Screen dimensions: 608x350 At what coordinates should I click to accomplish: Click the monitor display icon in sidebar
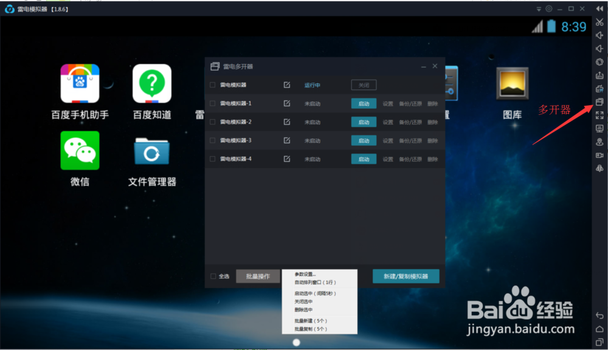click(x=599, y=128)
